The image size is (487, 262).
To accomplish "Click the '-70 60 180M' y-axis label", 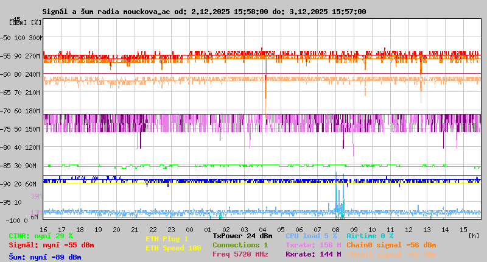I will [x=20, y=111].
